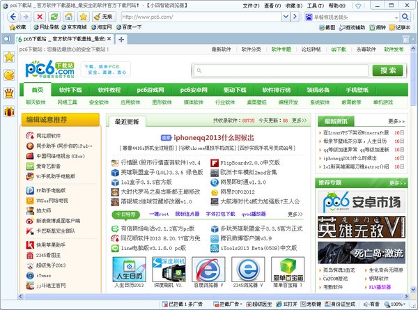Open the 百度一下 bookmark
The width and height of the screenshot is (418, 310).
coord(129,27)
